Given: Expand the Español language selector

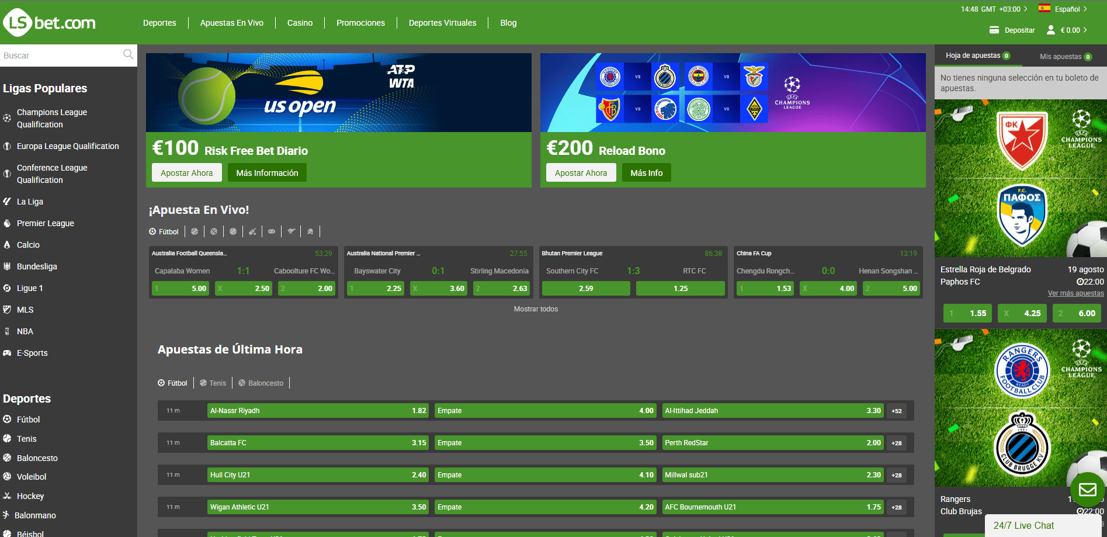Looking at the screenshot, I should coord(1068,9).
